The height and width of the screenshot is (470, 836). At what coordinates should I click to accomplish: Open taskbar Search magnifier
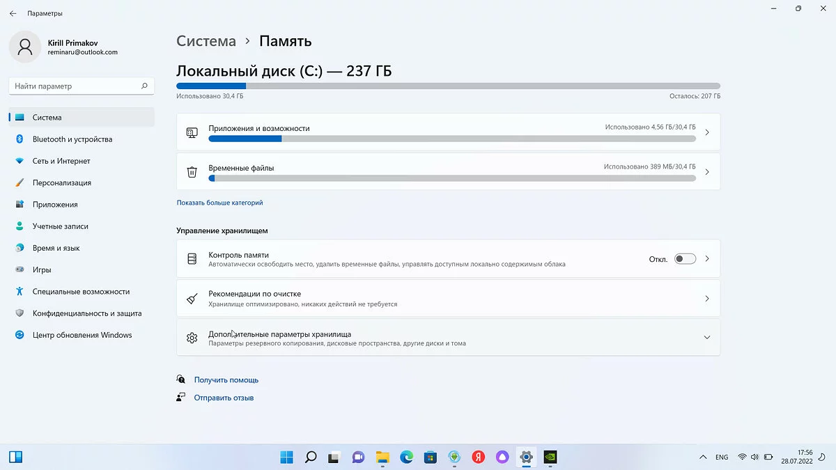tap(311, 457)
